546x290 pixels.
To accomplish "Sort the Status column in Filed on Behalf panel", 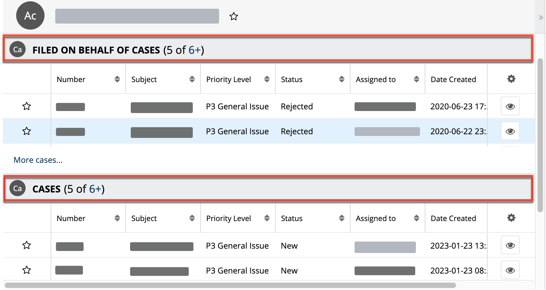I will tap(341, 79).
